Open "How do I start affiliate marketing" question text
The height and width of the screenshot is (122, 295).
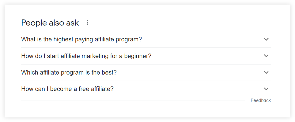(86, 56)
